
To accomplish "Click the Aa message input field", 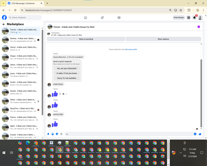I will (x=129, y=134).
